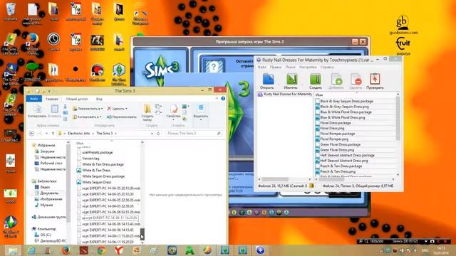456x256 pixels.
Task: Click the Вставить paste icon in Explorer ribbon
Action: pyautogui.click(x=54, y=109)
